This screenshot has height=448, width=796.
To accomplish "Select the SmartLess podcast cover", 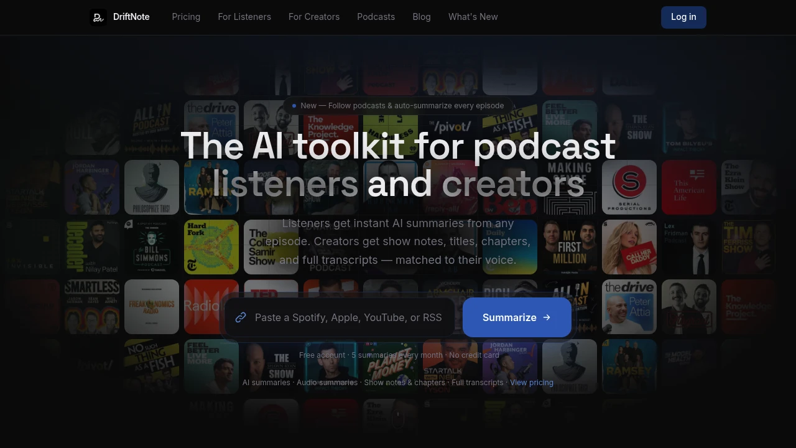I will click(x=92, y=307).
